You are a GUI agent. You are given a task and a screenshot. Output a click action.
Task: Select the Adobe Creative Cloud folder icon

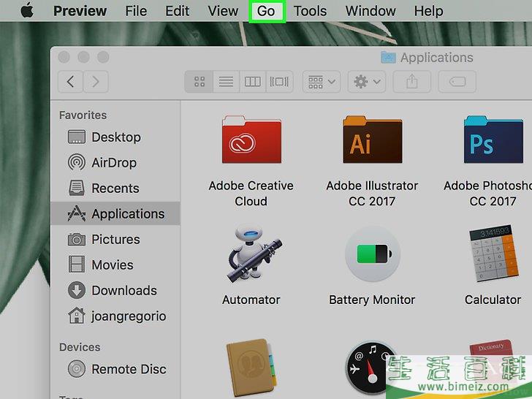tap(251, 140)
